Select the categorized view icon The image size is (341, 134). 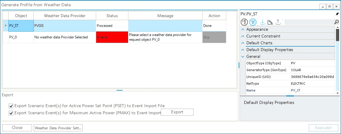tap(253, 22)
